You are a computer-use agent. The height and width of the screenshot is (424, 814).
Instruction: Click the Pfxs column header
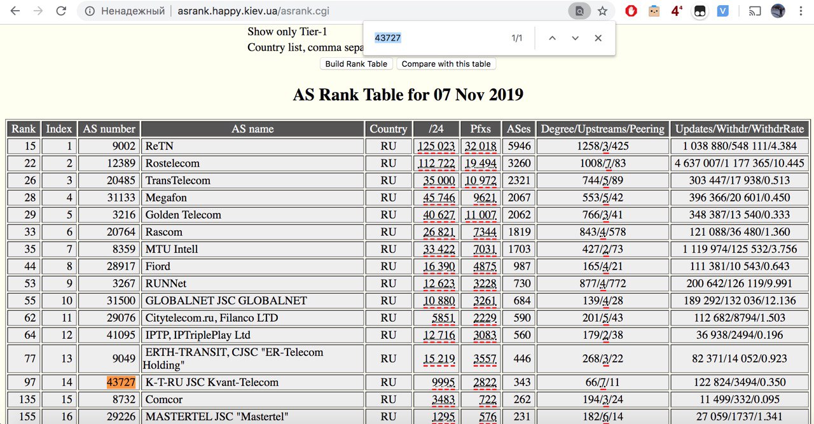tap(480, 128)
